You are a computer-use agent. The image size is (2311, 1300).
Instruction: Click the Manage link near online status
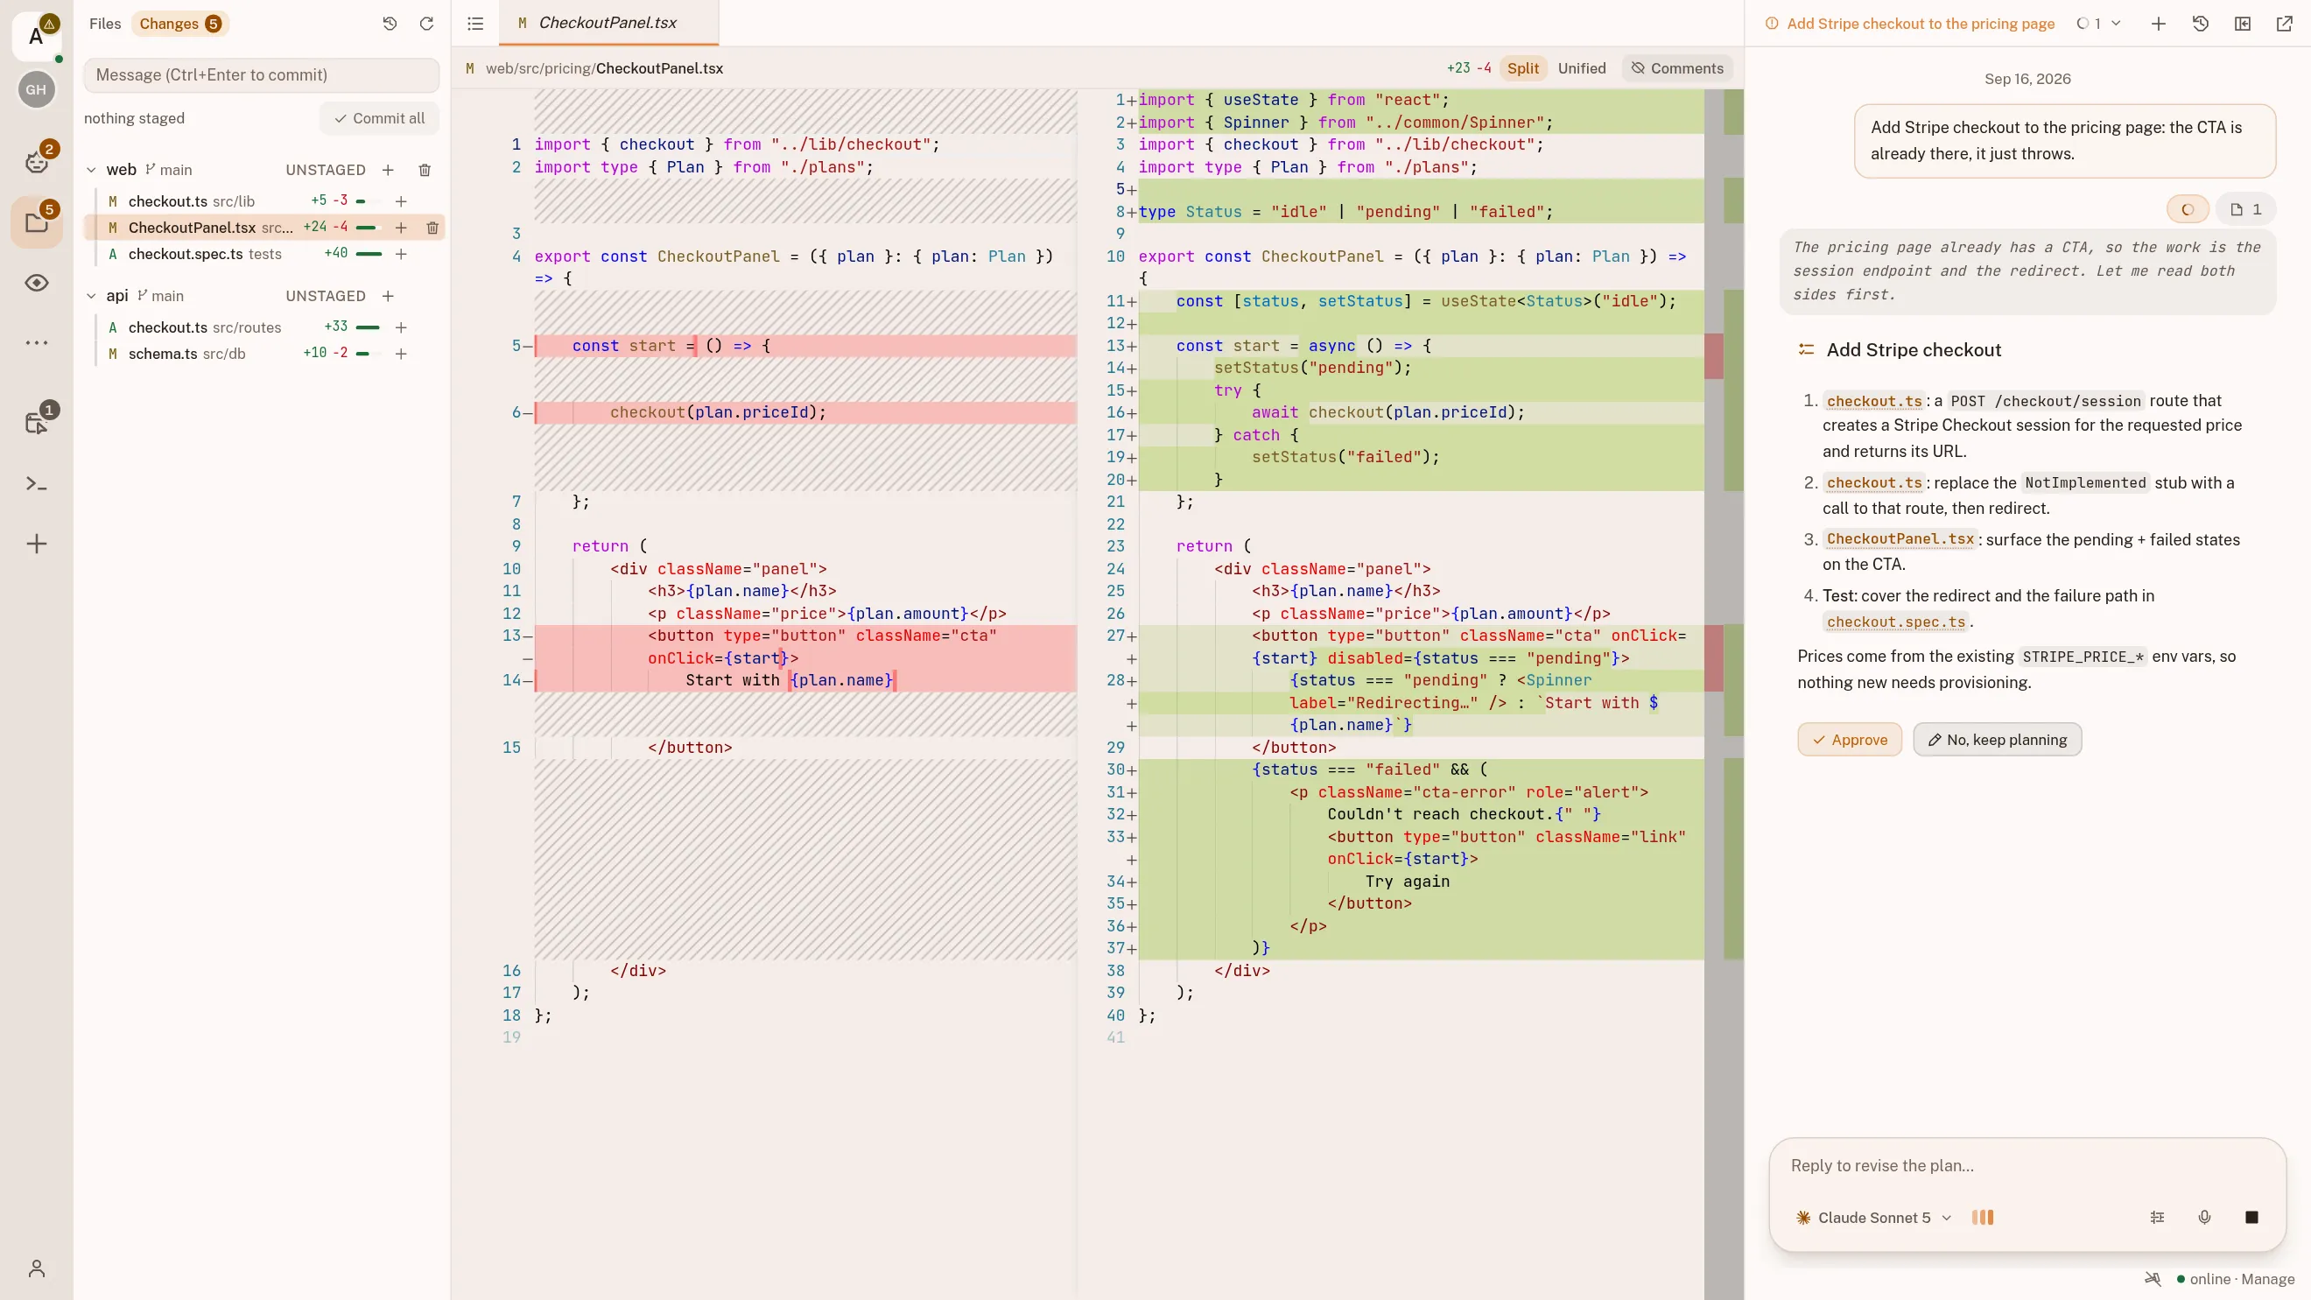(x=2268, y=1279)
